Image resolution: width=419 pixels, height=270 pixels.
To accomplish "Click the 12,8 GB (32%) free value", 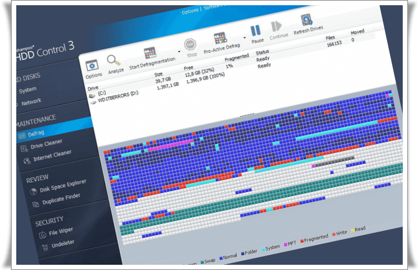I will 199,72.
